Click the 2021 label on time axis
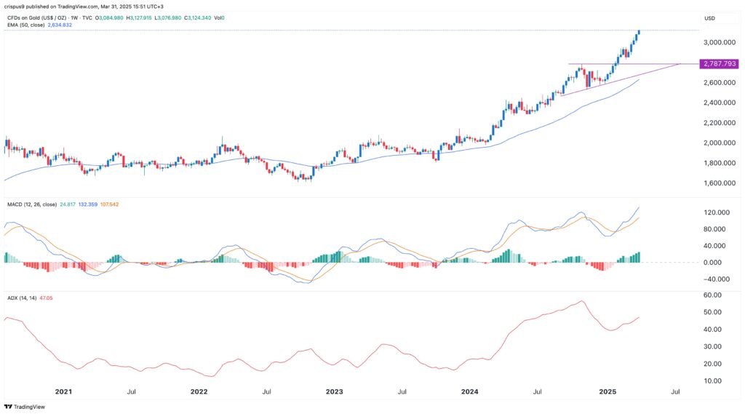The width and height of the screenshot is (745, 414). point(64,391)
